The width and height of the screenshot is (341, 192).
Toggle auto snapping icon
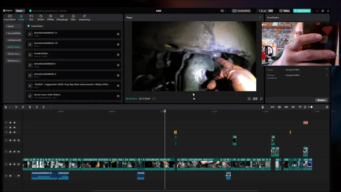279,107
